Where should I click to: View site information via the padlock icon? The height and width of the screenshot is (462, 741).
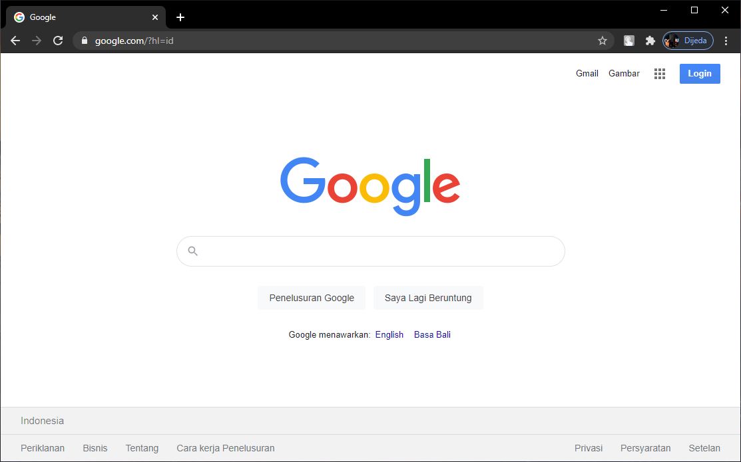(84, 41)
